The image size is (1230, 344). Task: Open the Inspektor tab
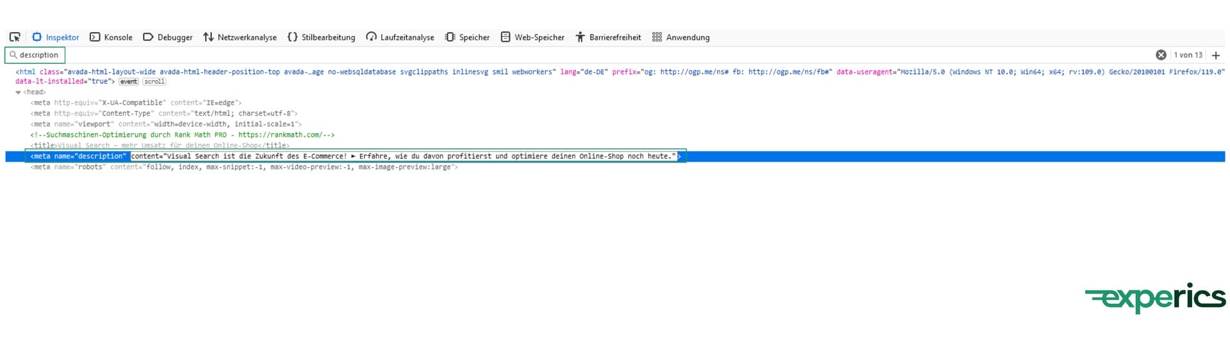click(56, 37)
